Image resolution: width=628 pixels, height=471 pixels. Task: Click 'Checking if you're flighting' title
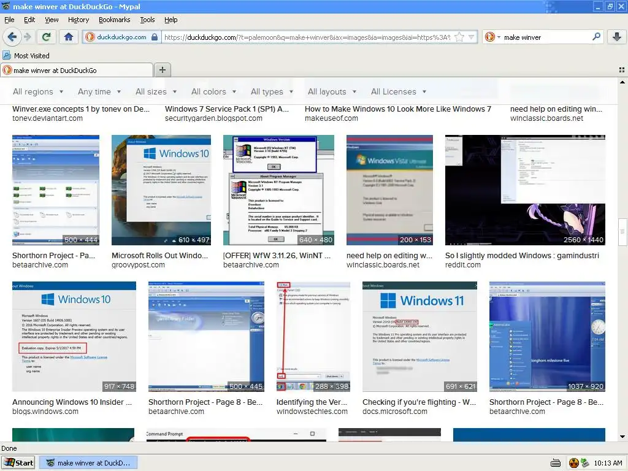(x=419, y=402)
